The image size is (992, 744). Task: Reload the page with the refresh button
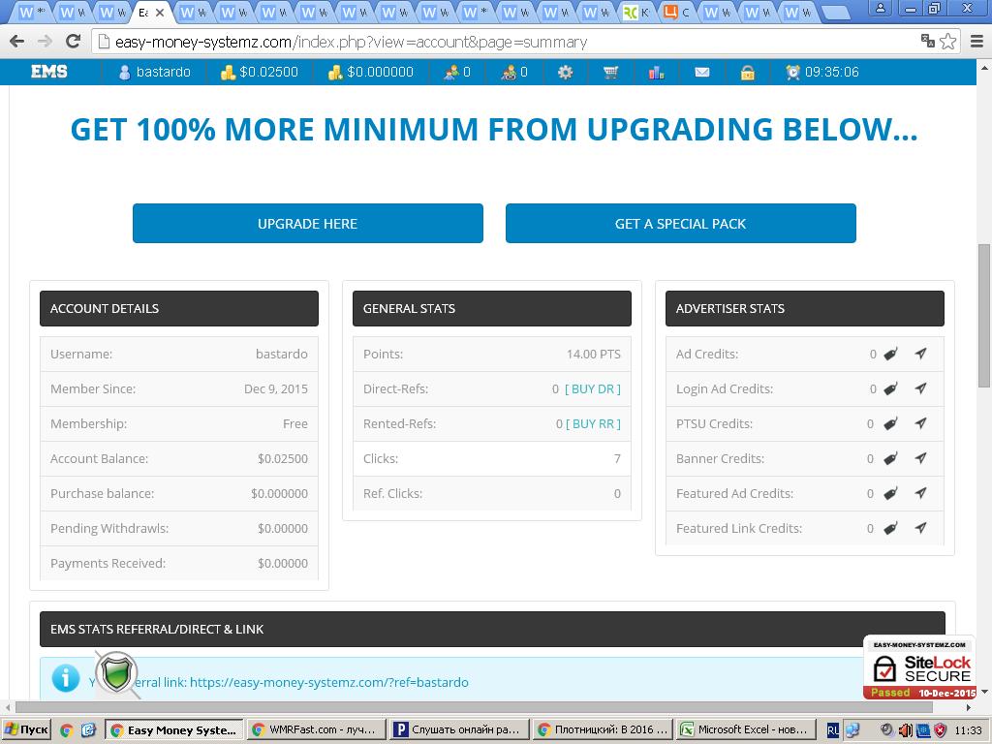point(74,42)
